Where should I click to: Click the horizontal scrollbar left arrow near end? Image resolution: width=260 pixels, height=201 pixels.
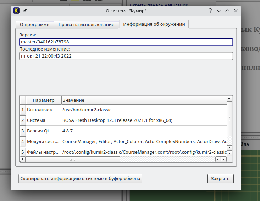tap(218, 159)
